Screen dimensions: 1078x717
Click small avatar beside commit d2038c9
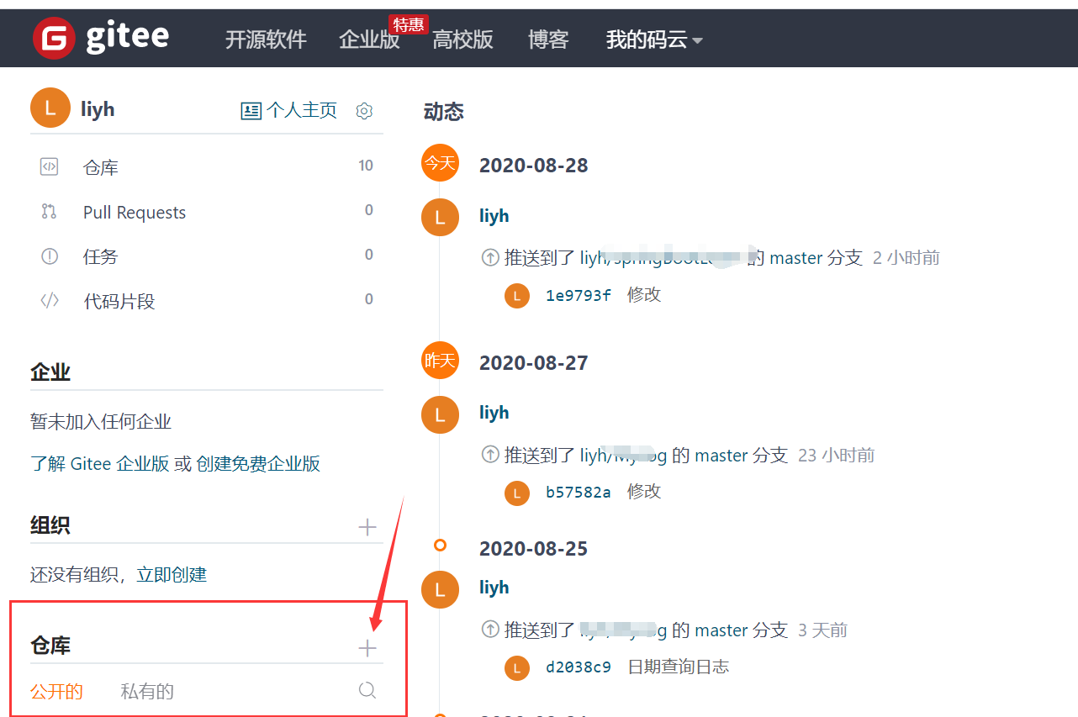pos(517,668)
